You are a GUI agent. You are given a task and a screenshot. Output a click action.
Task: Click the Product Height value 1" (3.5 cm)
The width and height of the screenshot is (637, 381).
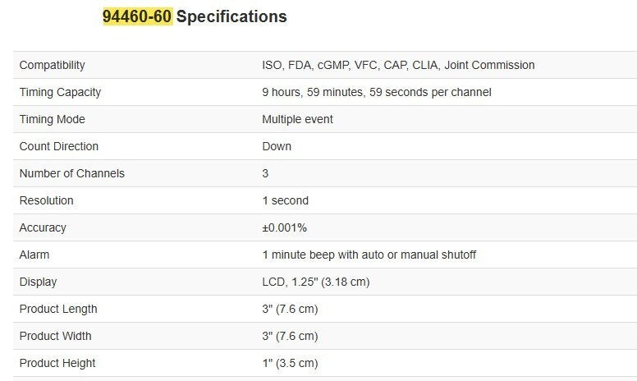(x=290, y=363)
